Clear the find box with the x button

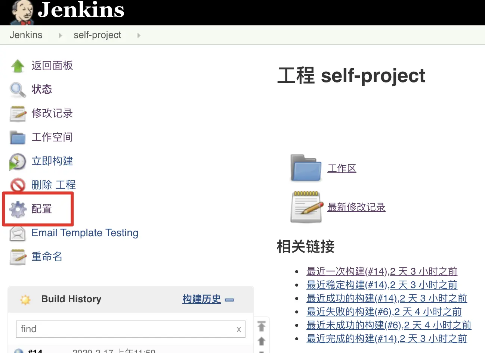pyautogui.click(x=239, y=329)
